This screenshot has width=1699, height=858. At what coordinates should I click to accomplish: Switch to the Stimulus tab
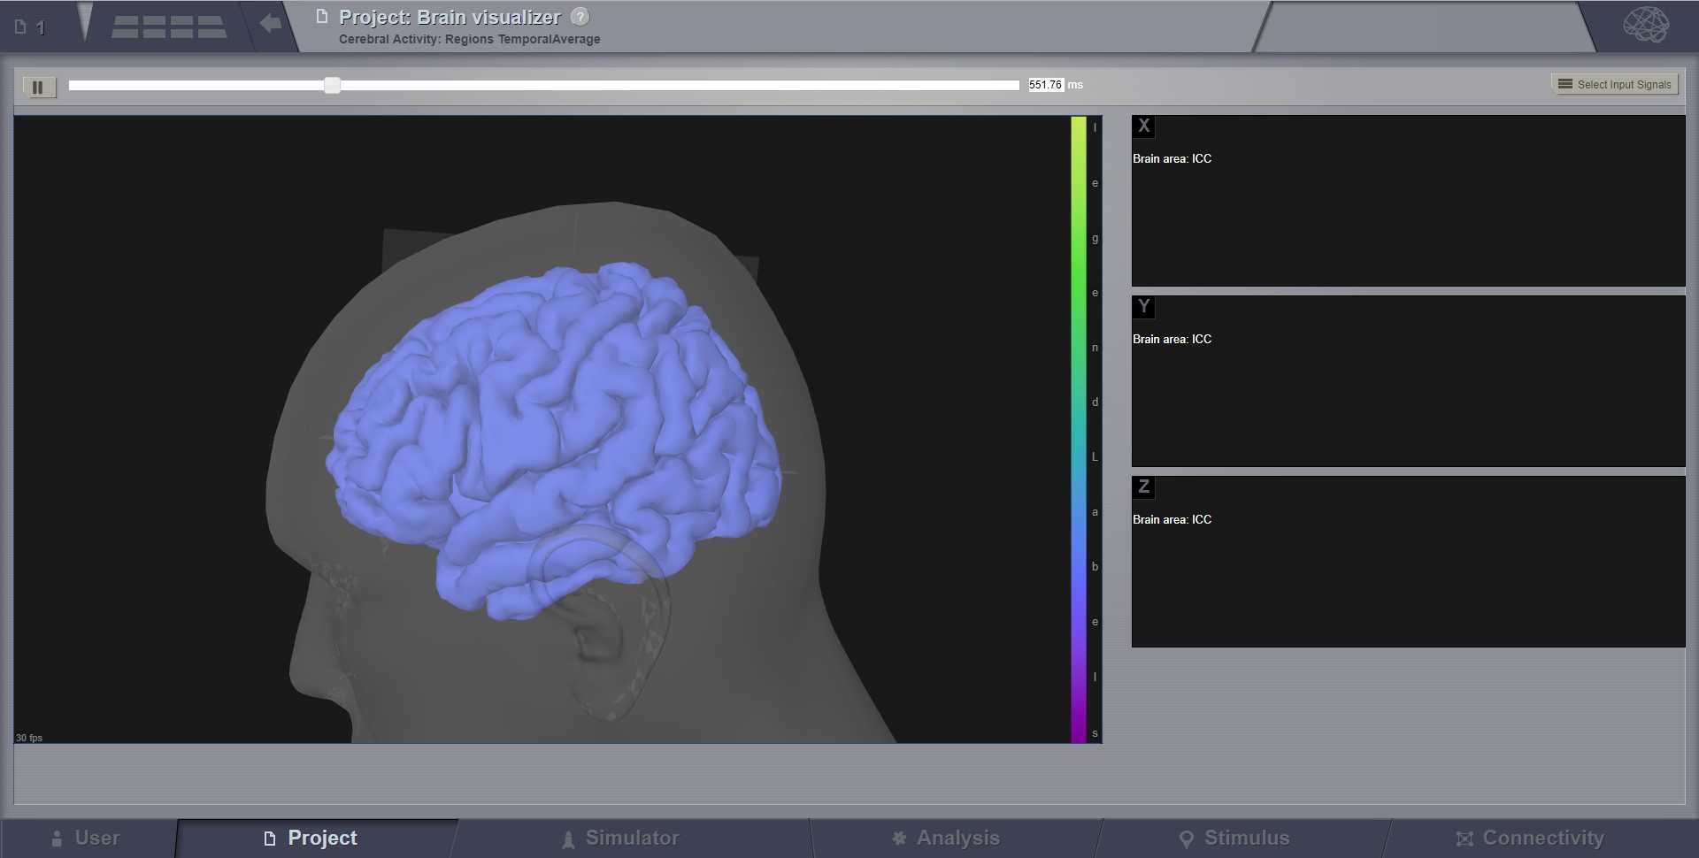[1234, 838]
